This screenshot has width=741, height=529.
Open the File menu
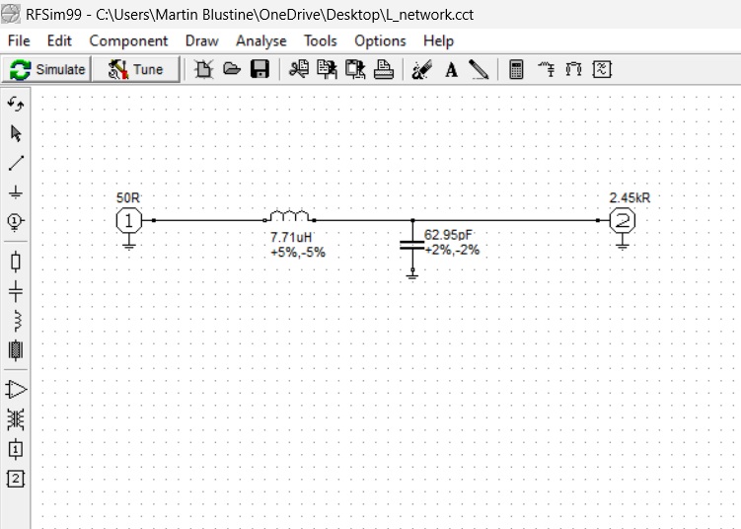coord(19,41)
